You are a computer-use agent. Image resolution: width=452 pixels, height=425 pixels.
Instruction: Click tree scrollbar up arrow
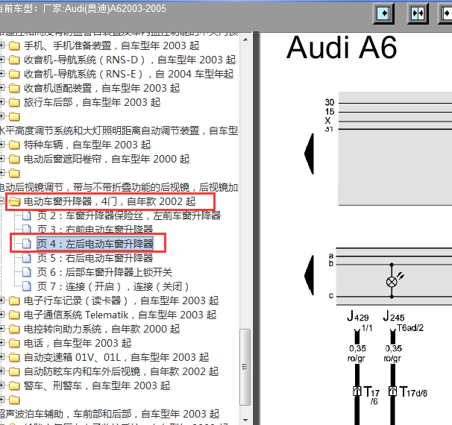click(245, 40)
